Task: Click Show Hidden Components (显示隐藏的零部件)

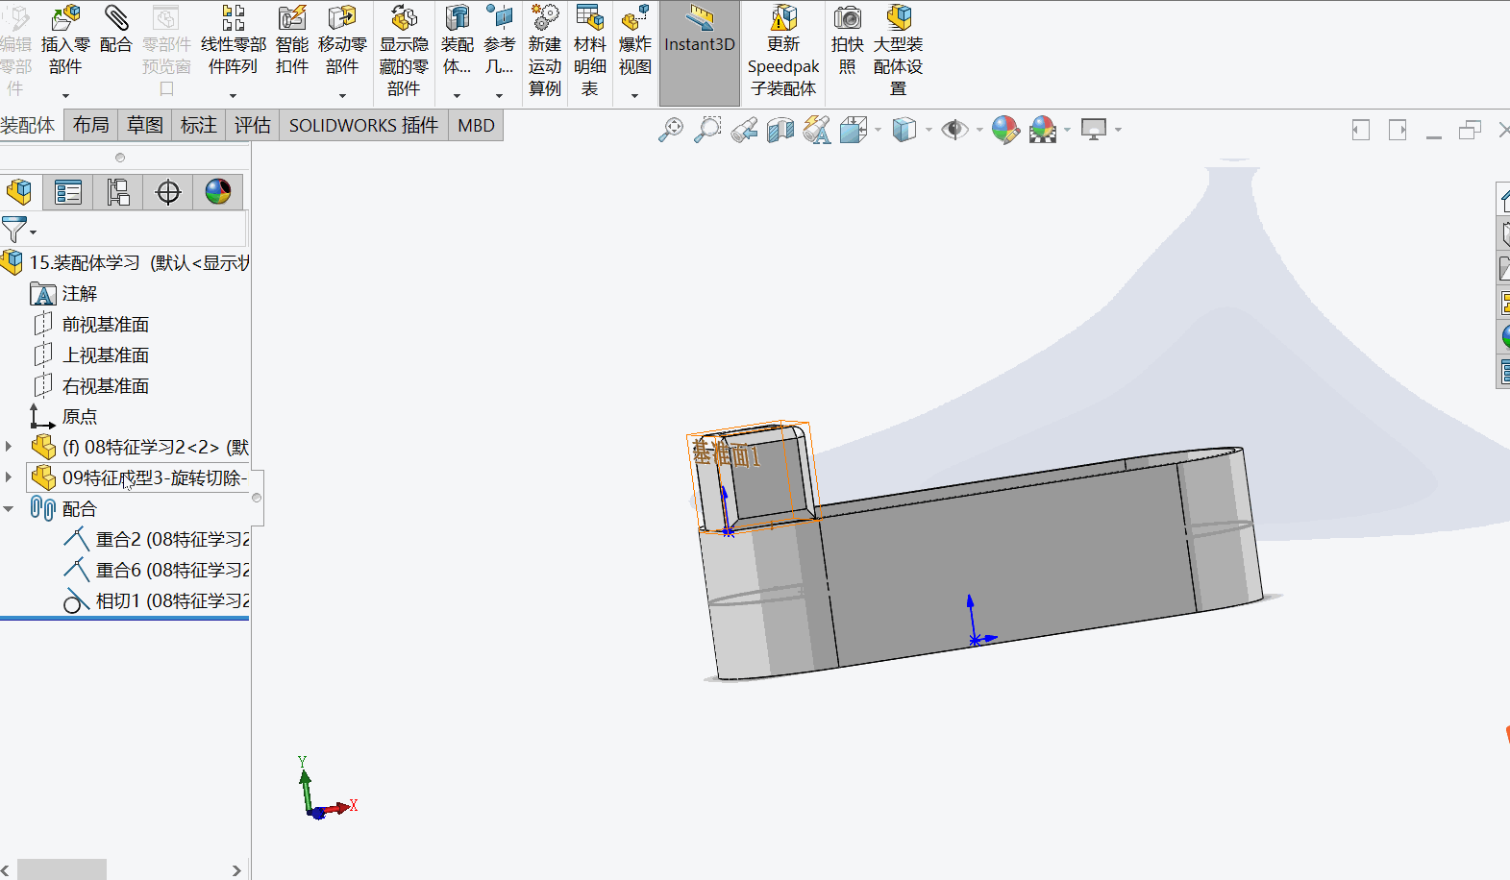Action: [404, 51]
